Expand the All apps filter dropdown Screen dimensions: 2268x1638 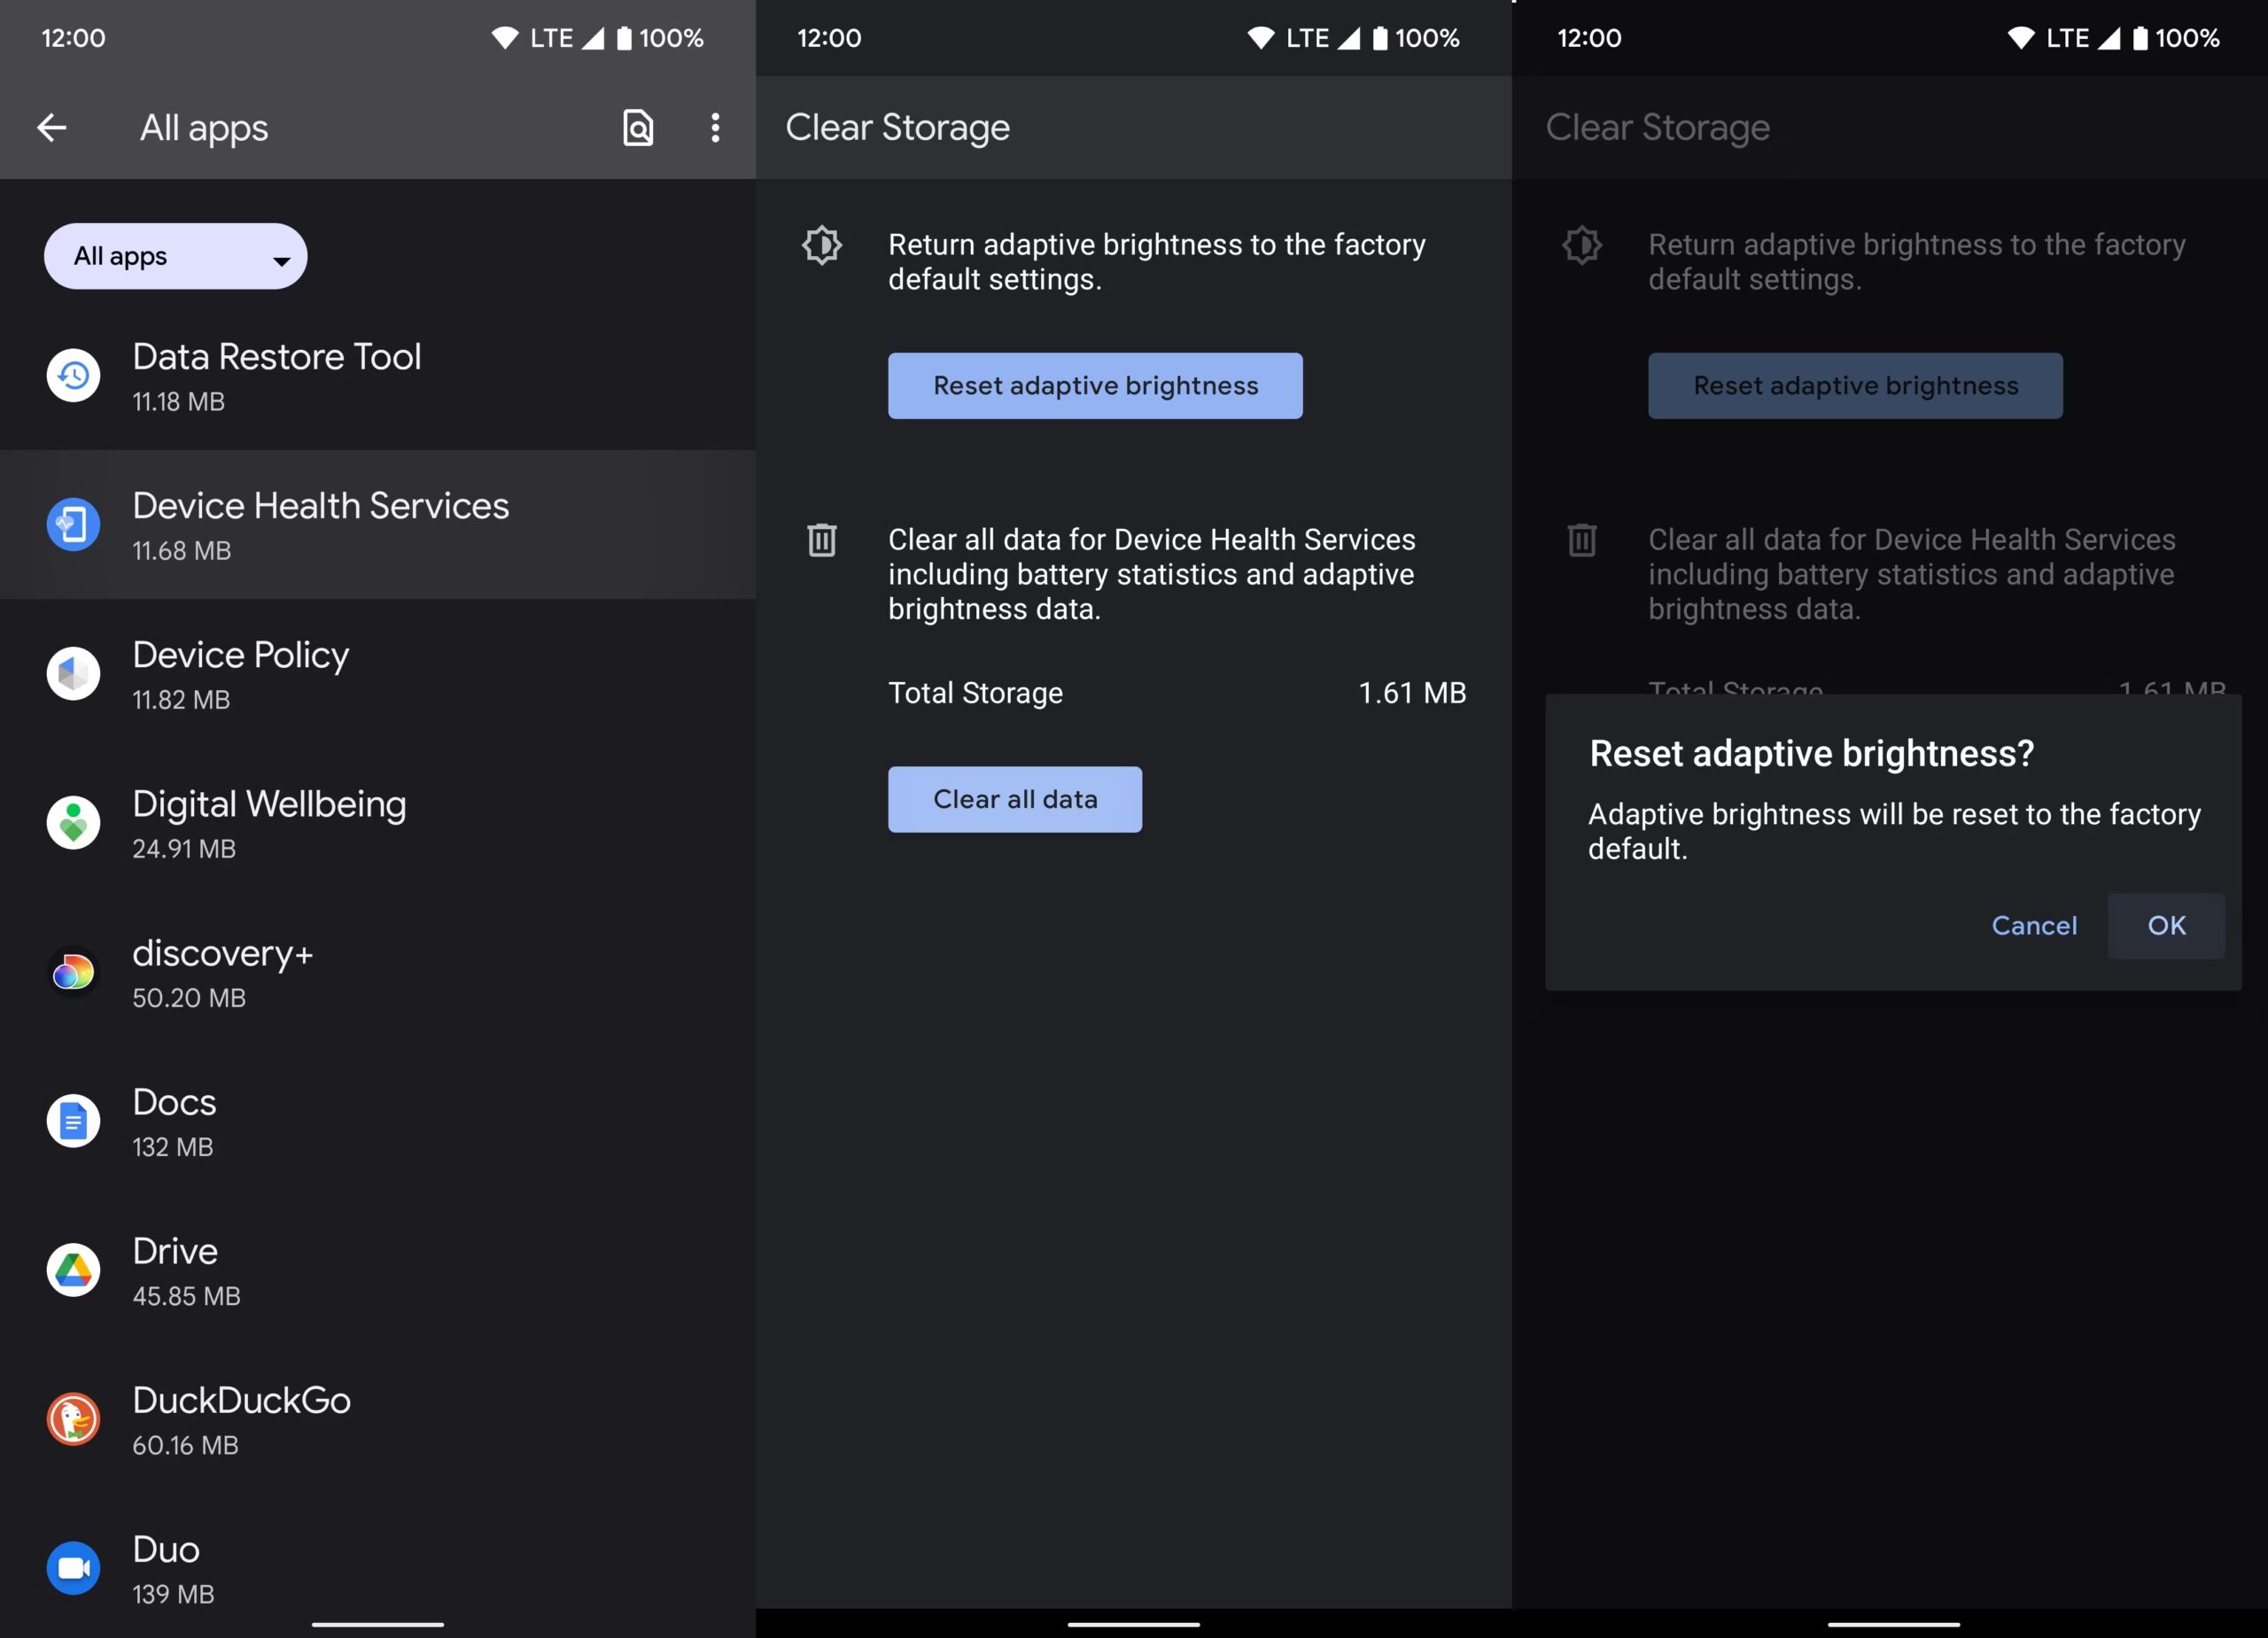coord(176,257)
